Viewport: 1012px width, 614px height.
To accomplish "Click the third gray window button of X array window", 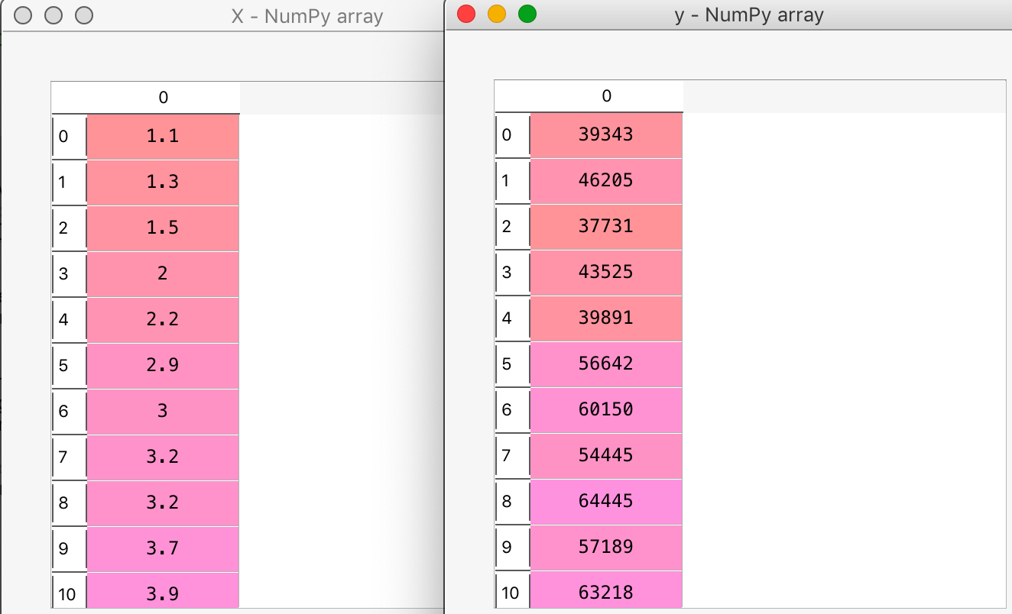I will [x=84, y=15].
